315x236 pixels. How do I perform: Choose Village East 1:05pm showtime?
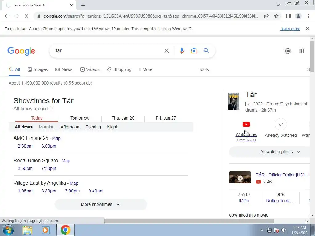(25, 191)
